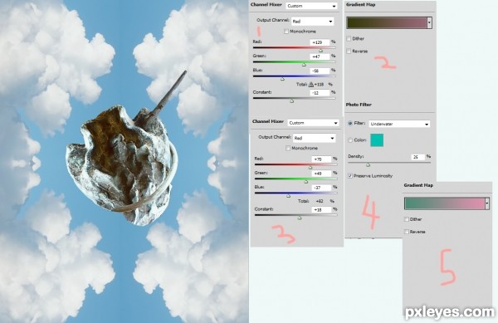Select the Color radio button in Photo Filter
498x323 pixels.
[x=350, y=140]
